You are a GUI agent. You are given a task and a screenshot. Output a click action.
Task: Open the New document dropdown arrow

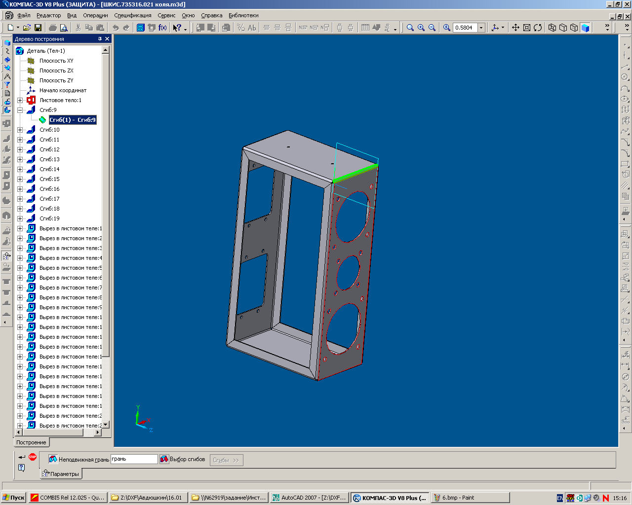pyautogui.click(x=18, y=28)
